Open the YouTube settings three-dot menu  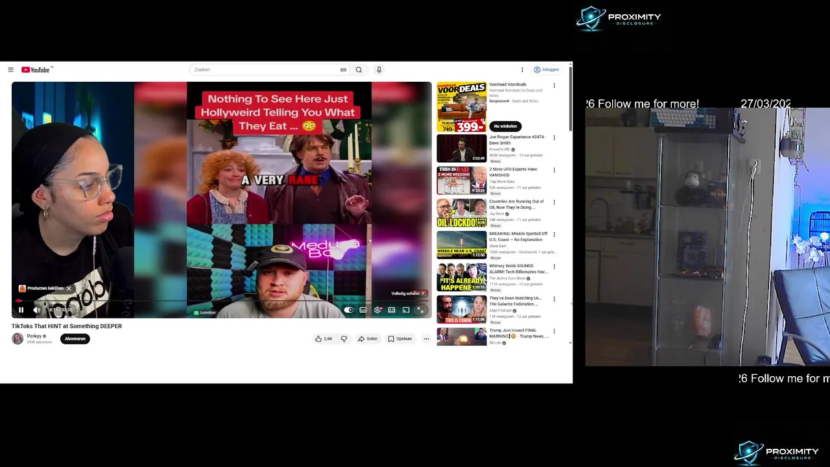522,69
